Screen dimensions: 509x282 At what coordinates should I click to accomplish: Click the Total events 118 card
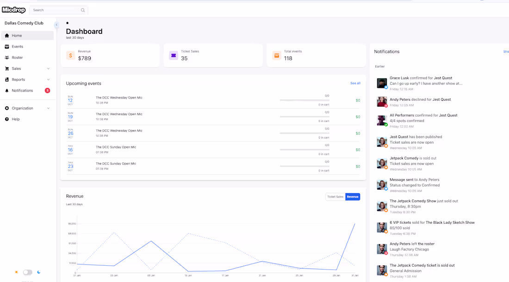(x=316, y=55)
